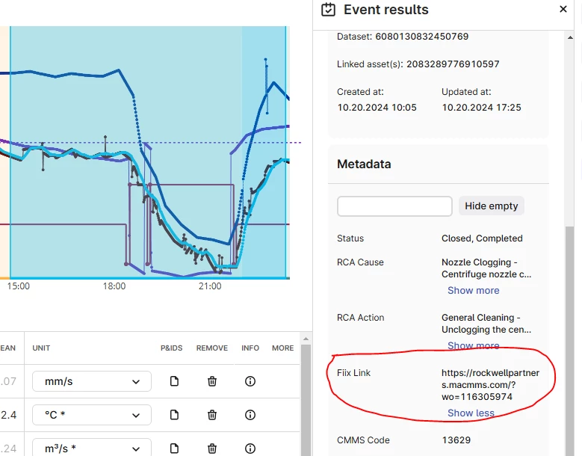Viewport: 582px width, 456px height.
Task: Click the Event results calendar icon
Action: click(328, 10)
